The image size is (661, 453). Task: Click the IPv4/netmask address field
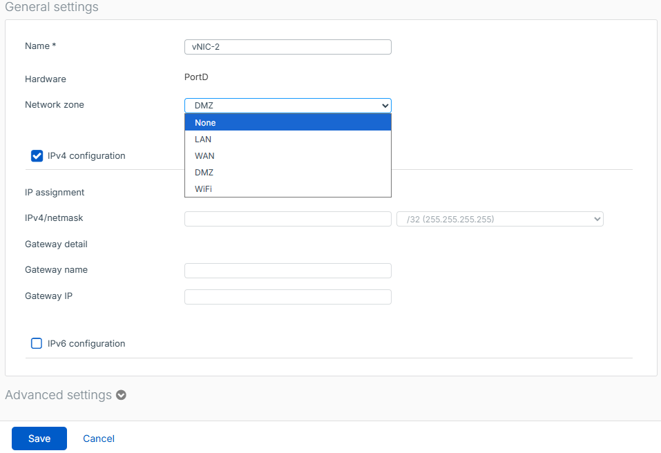pyautogui.click(x=287, y=219)
